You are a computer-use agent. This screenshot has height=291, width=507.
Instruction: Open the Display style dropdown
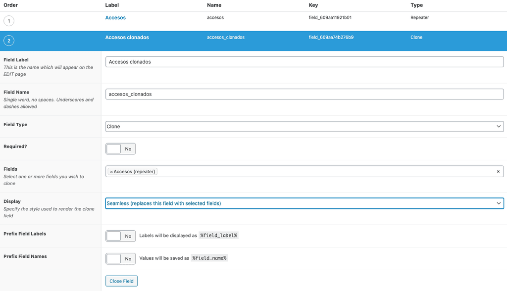point(304,203)
